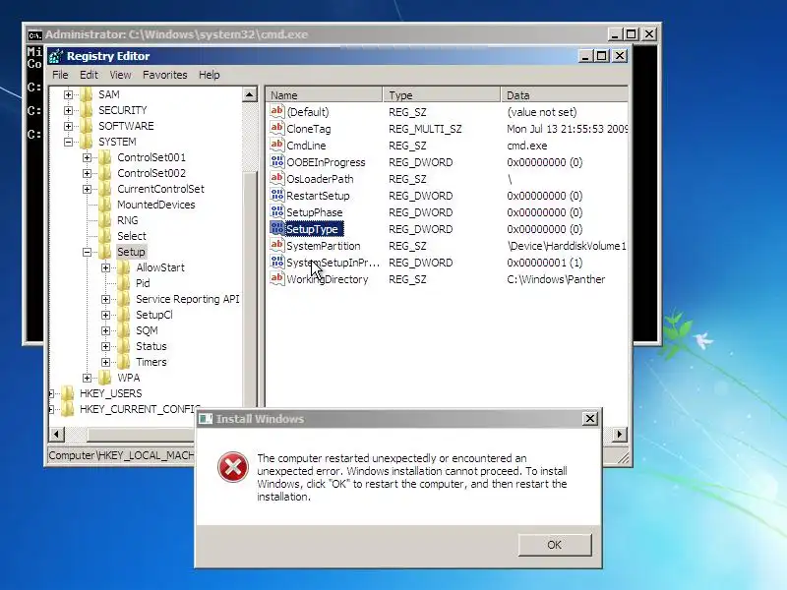Screen dimensions: 787x590
Task: Click the OOBEInProgress DWORD icon
Action: pos(277,161)
